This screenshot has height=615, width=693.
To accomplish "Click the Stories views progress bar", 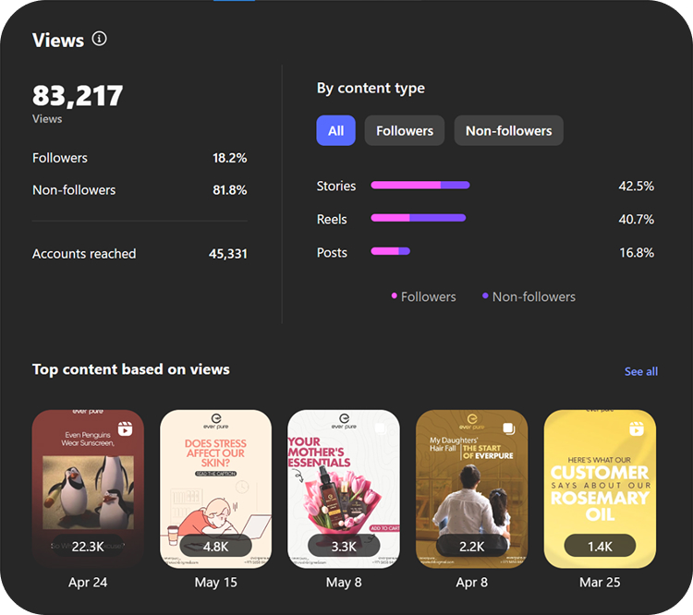I will point(420,186).
